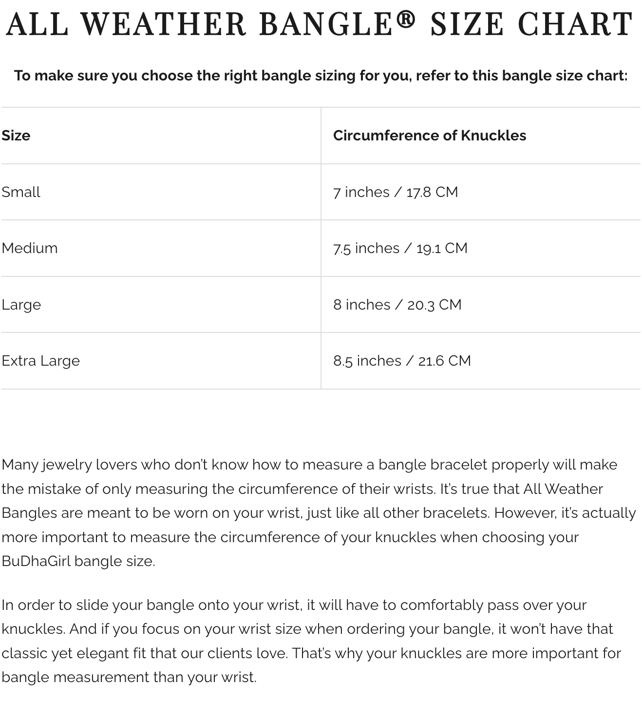This screenshot has height=704, width=642.
Task: Click the final line 'bangle measurement than your wrist'
Action: 129,678
